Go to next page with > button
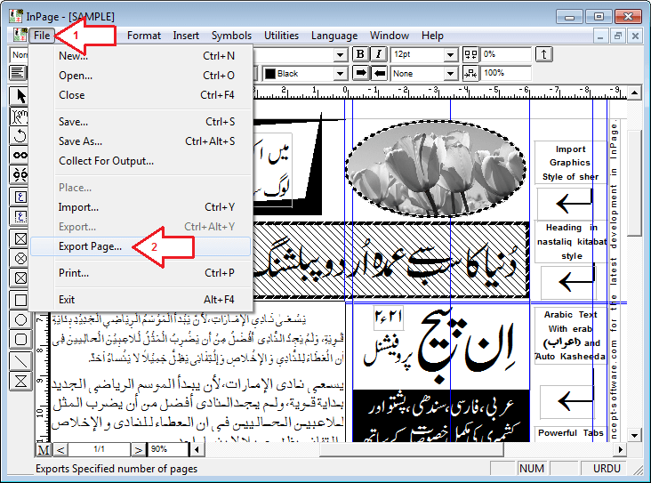The height and width of the screenshot is (483, 651). tap(138, 450)
